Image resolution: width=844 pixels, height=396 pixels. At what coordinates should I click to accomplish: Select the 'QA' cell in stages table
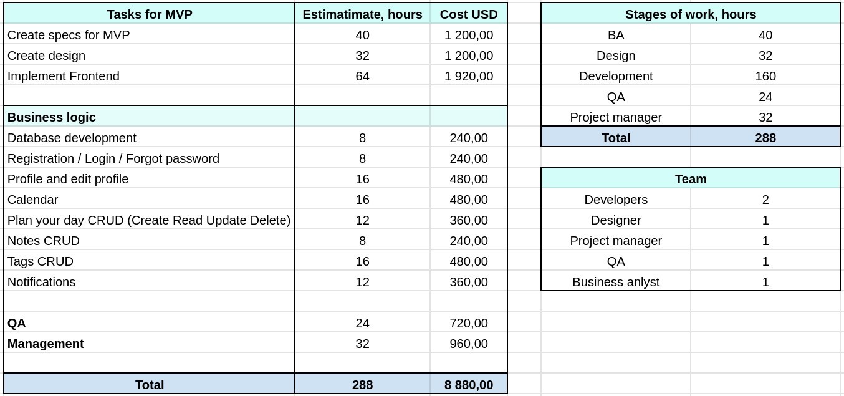[x=616, y=97]
